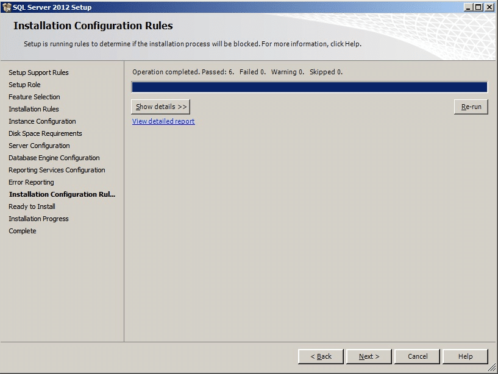Click the completed progress bar
This screenshot has height=374, width=498.
tap(310, 86)
